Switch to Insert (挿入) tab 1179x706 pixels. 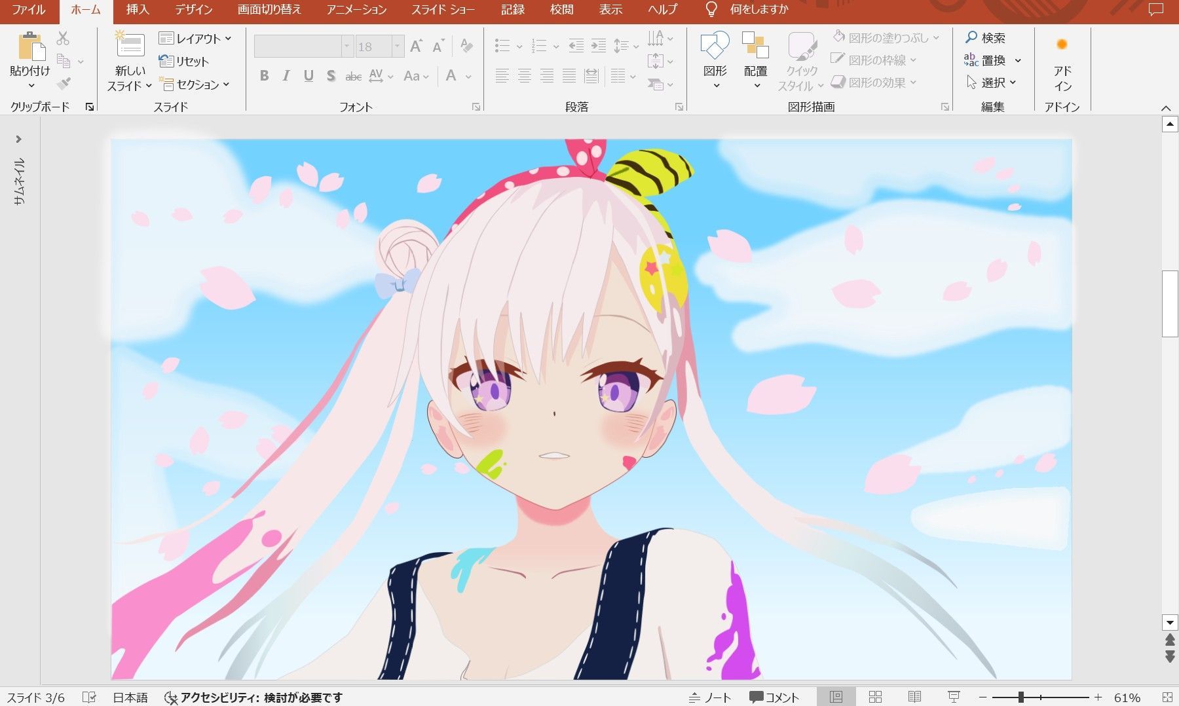coord(138,10)
